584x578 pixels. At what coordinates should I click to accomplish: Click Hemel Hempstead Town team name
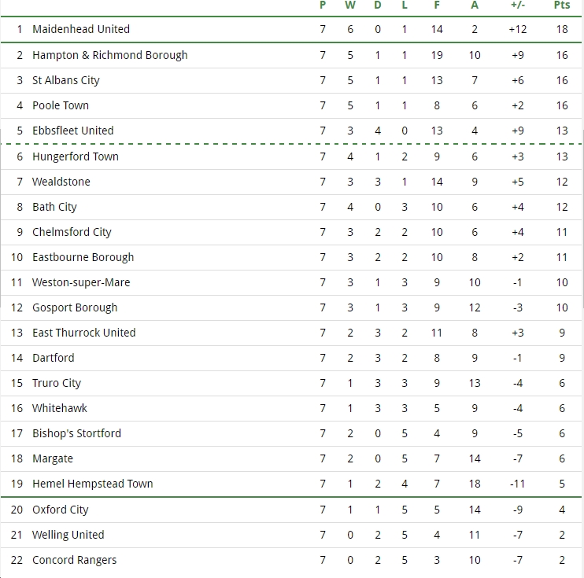click(x=93, y=484)
